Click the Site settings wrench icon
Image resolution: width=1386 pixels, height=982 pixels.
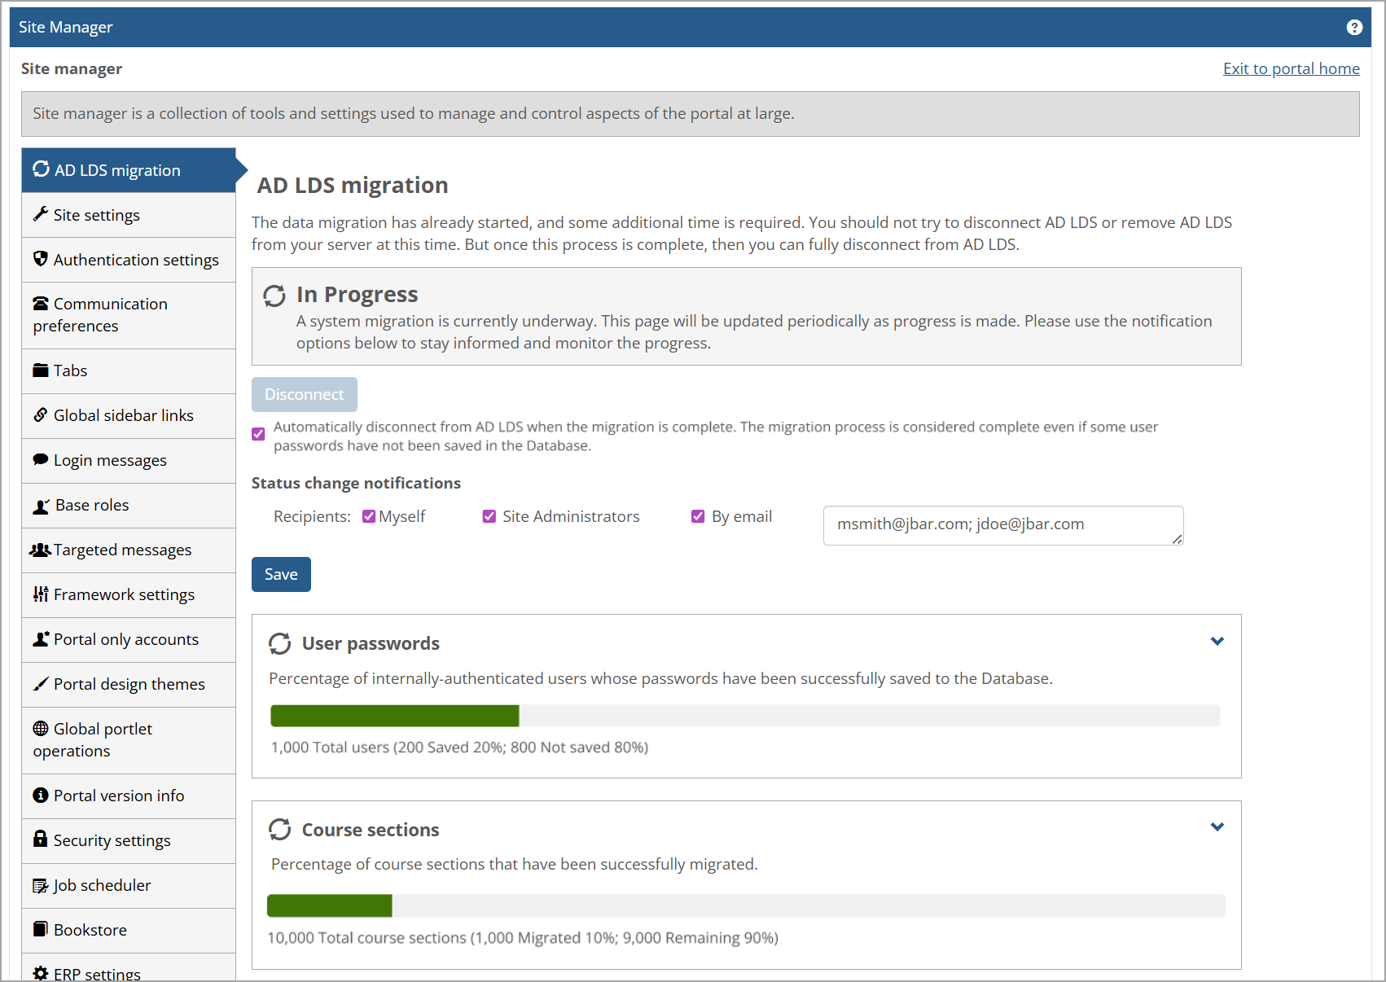click(x=41, y=213)
